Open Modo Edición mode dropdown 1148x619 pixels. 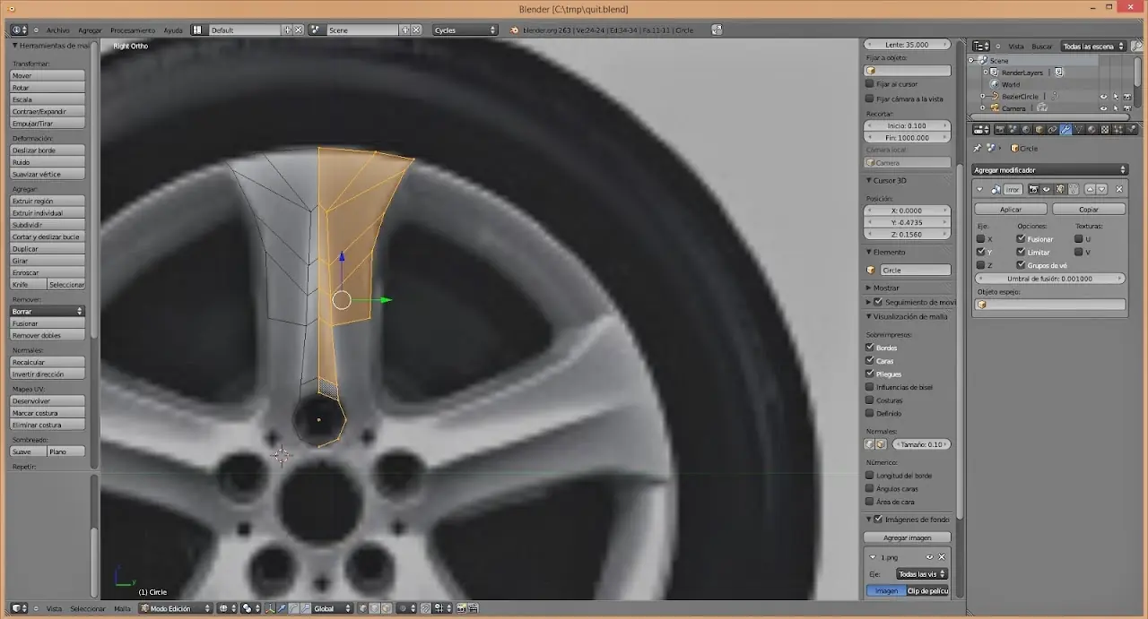[175, 608]
